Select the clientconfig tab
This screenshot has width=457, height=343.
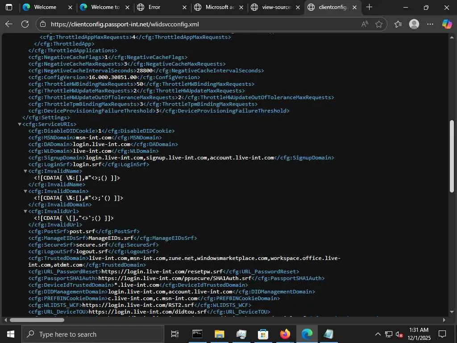[332, 7]
